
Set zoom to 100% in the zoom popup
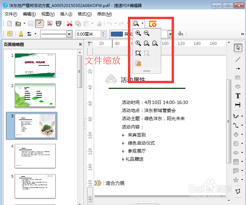pos(138,43)
